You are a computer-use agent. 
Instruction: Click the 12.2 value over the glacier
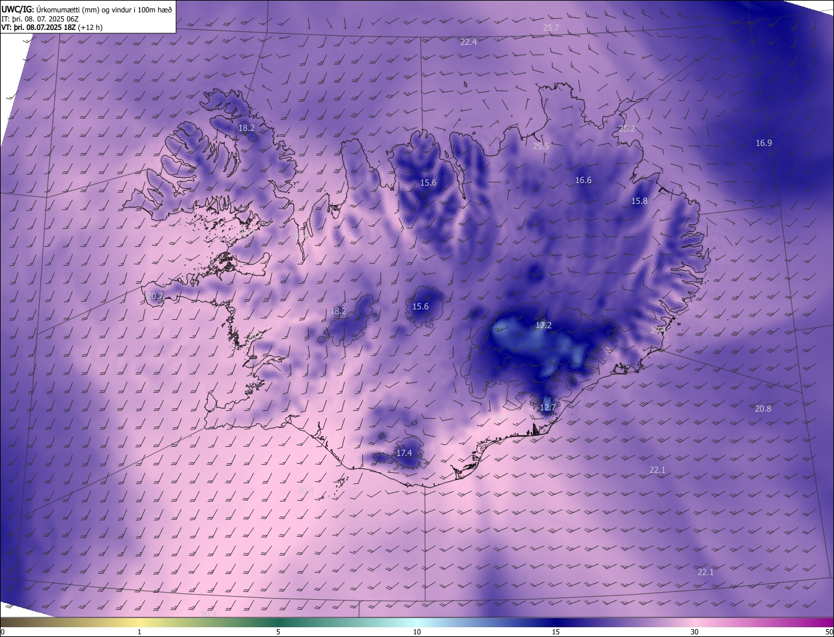pyautogui.click(x=543, y=325)
